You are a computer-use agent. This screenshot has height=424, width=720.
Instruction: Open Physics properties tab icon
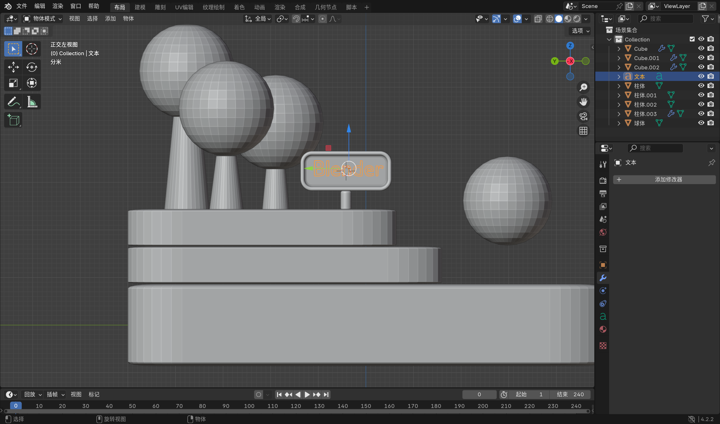[603, 291]
